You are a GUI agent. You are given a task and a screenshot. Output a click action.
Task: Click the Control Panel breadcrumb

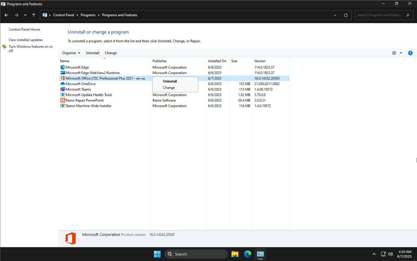pos(64,15)
